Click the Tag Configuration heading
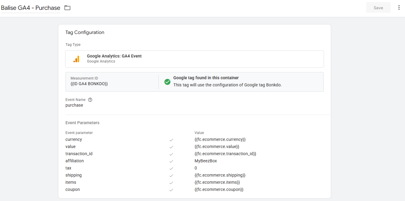The image size is (405, 201). [85, 32]
